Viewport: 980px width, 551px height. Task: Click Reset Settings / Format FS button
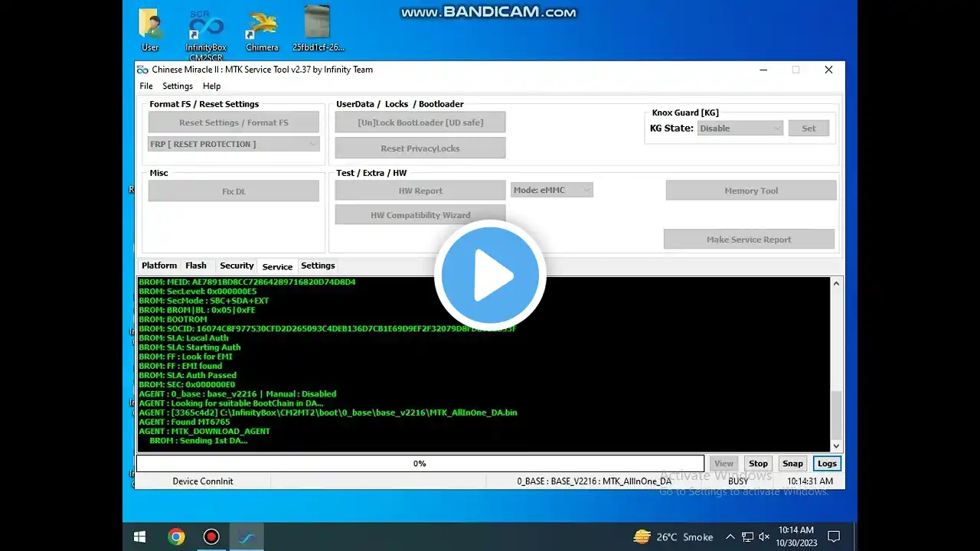[234, 122]
